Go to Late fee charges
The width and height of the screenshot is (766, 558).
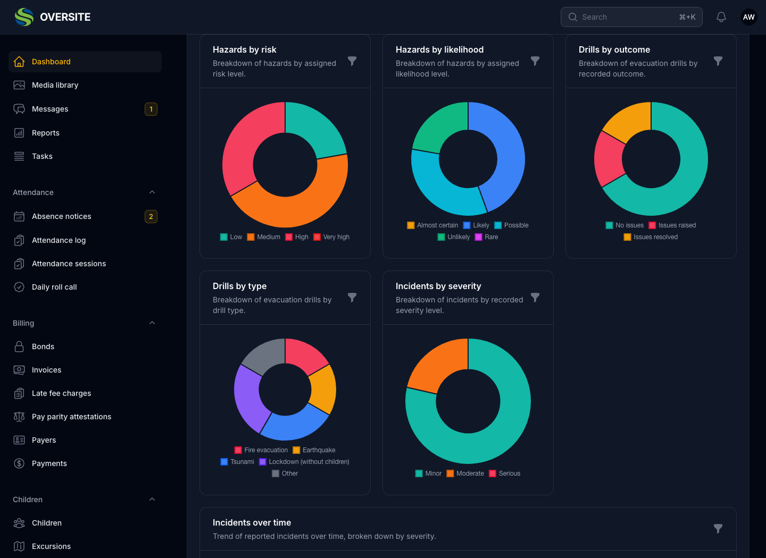[85, 393]
